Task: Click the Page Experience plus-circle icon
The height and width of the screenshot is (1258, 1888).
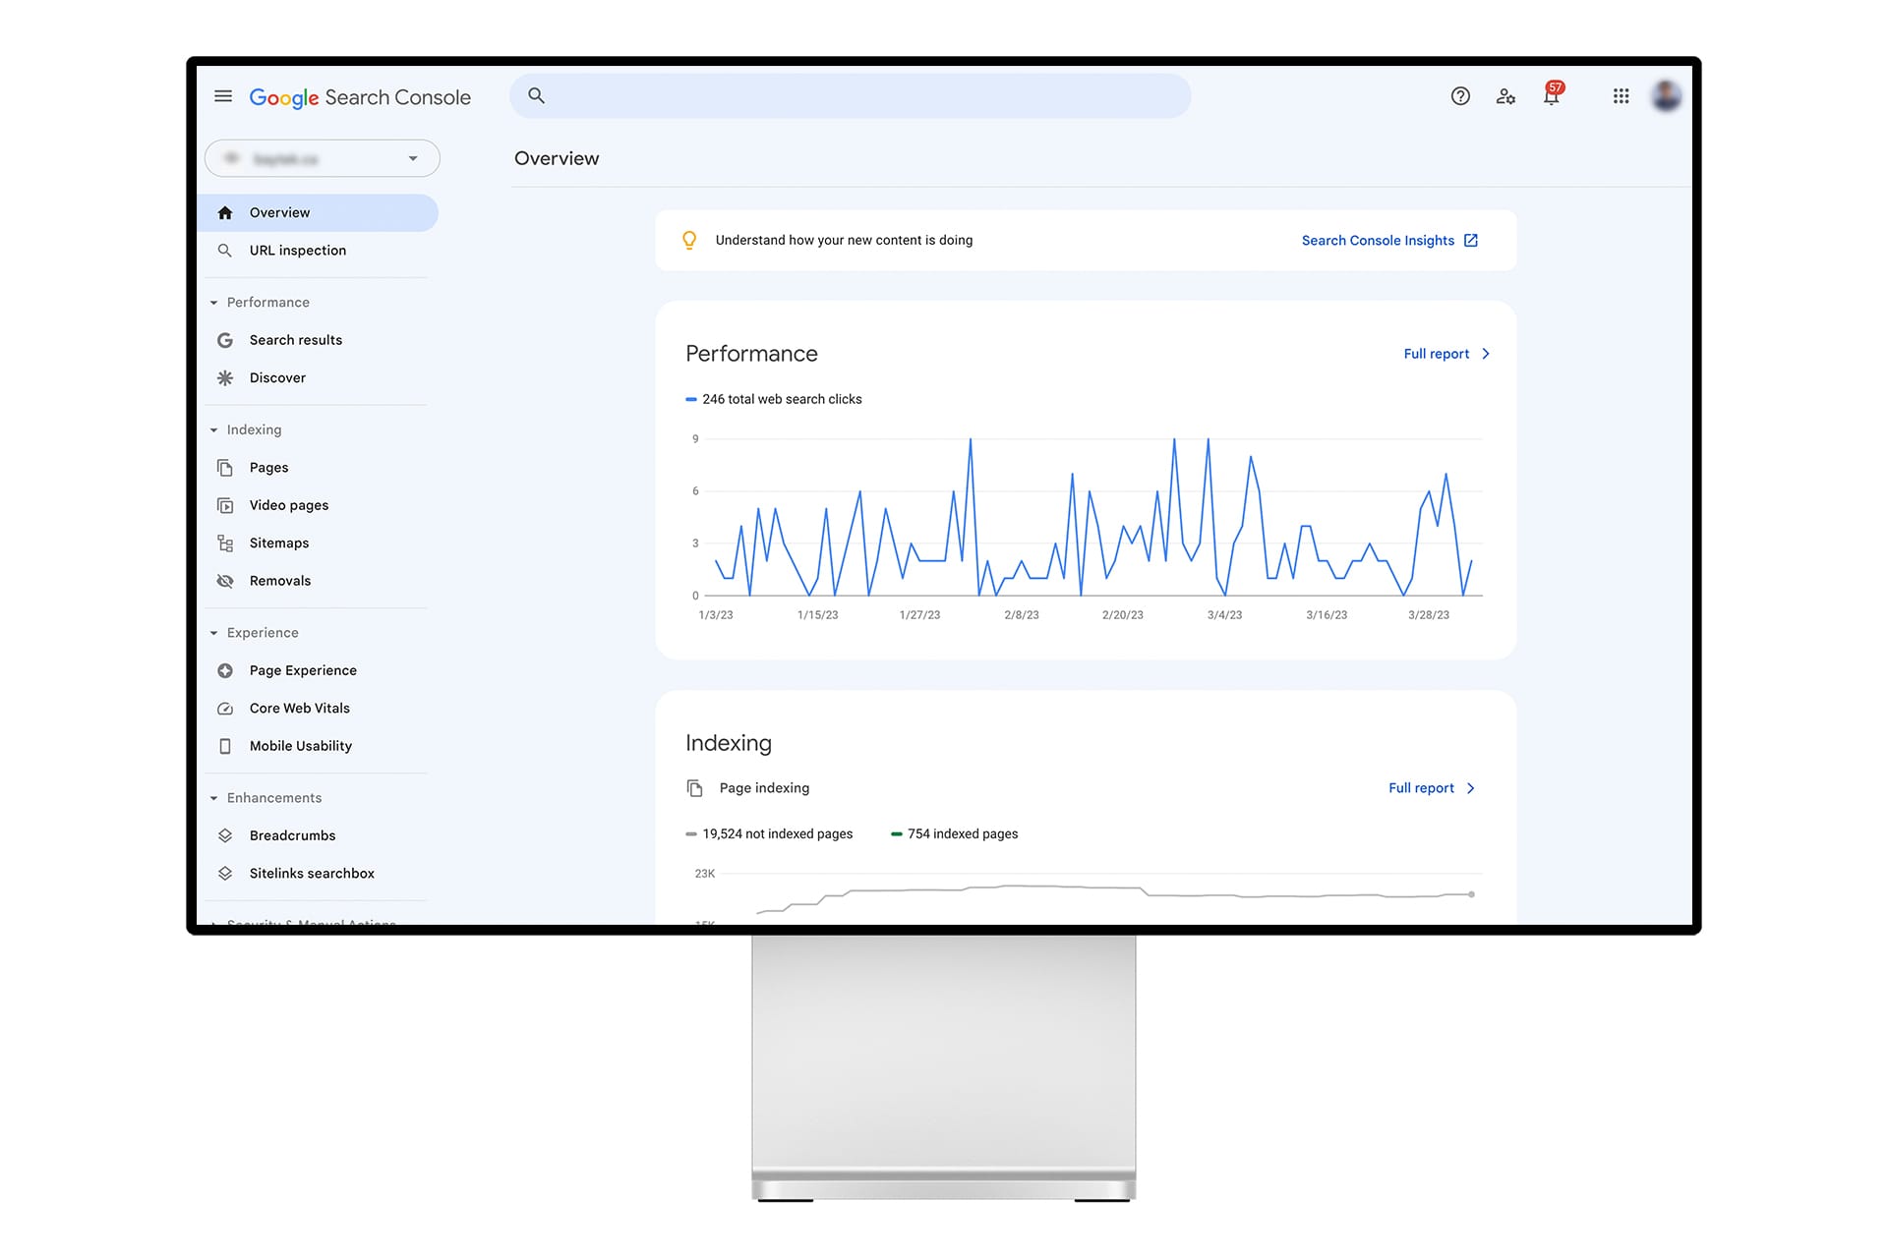Action: (x=225, y=670)
